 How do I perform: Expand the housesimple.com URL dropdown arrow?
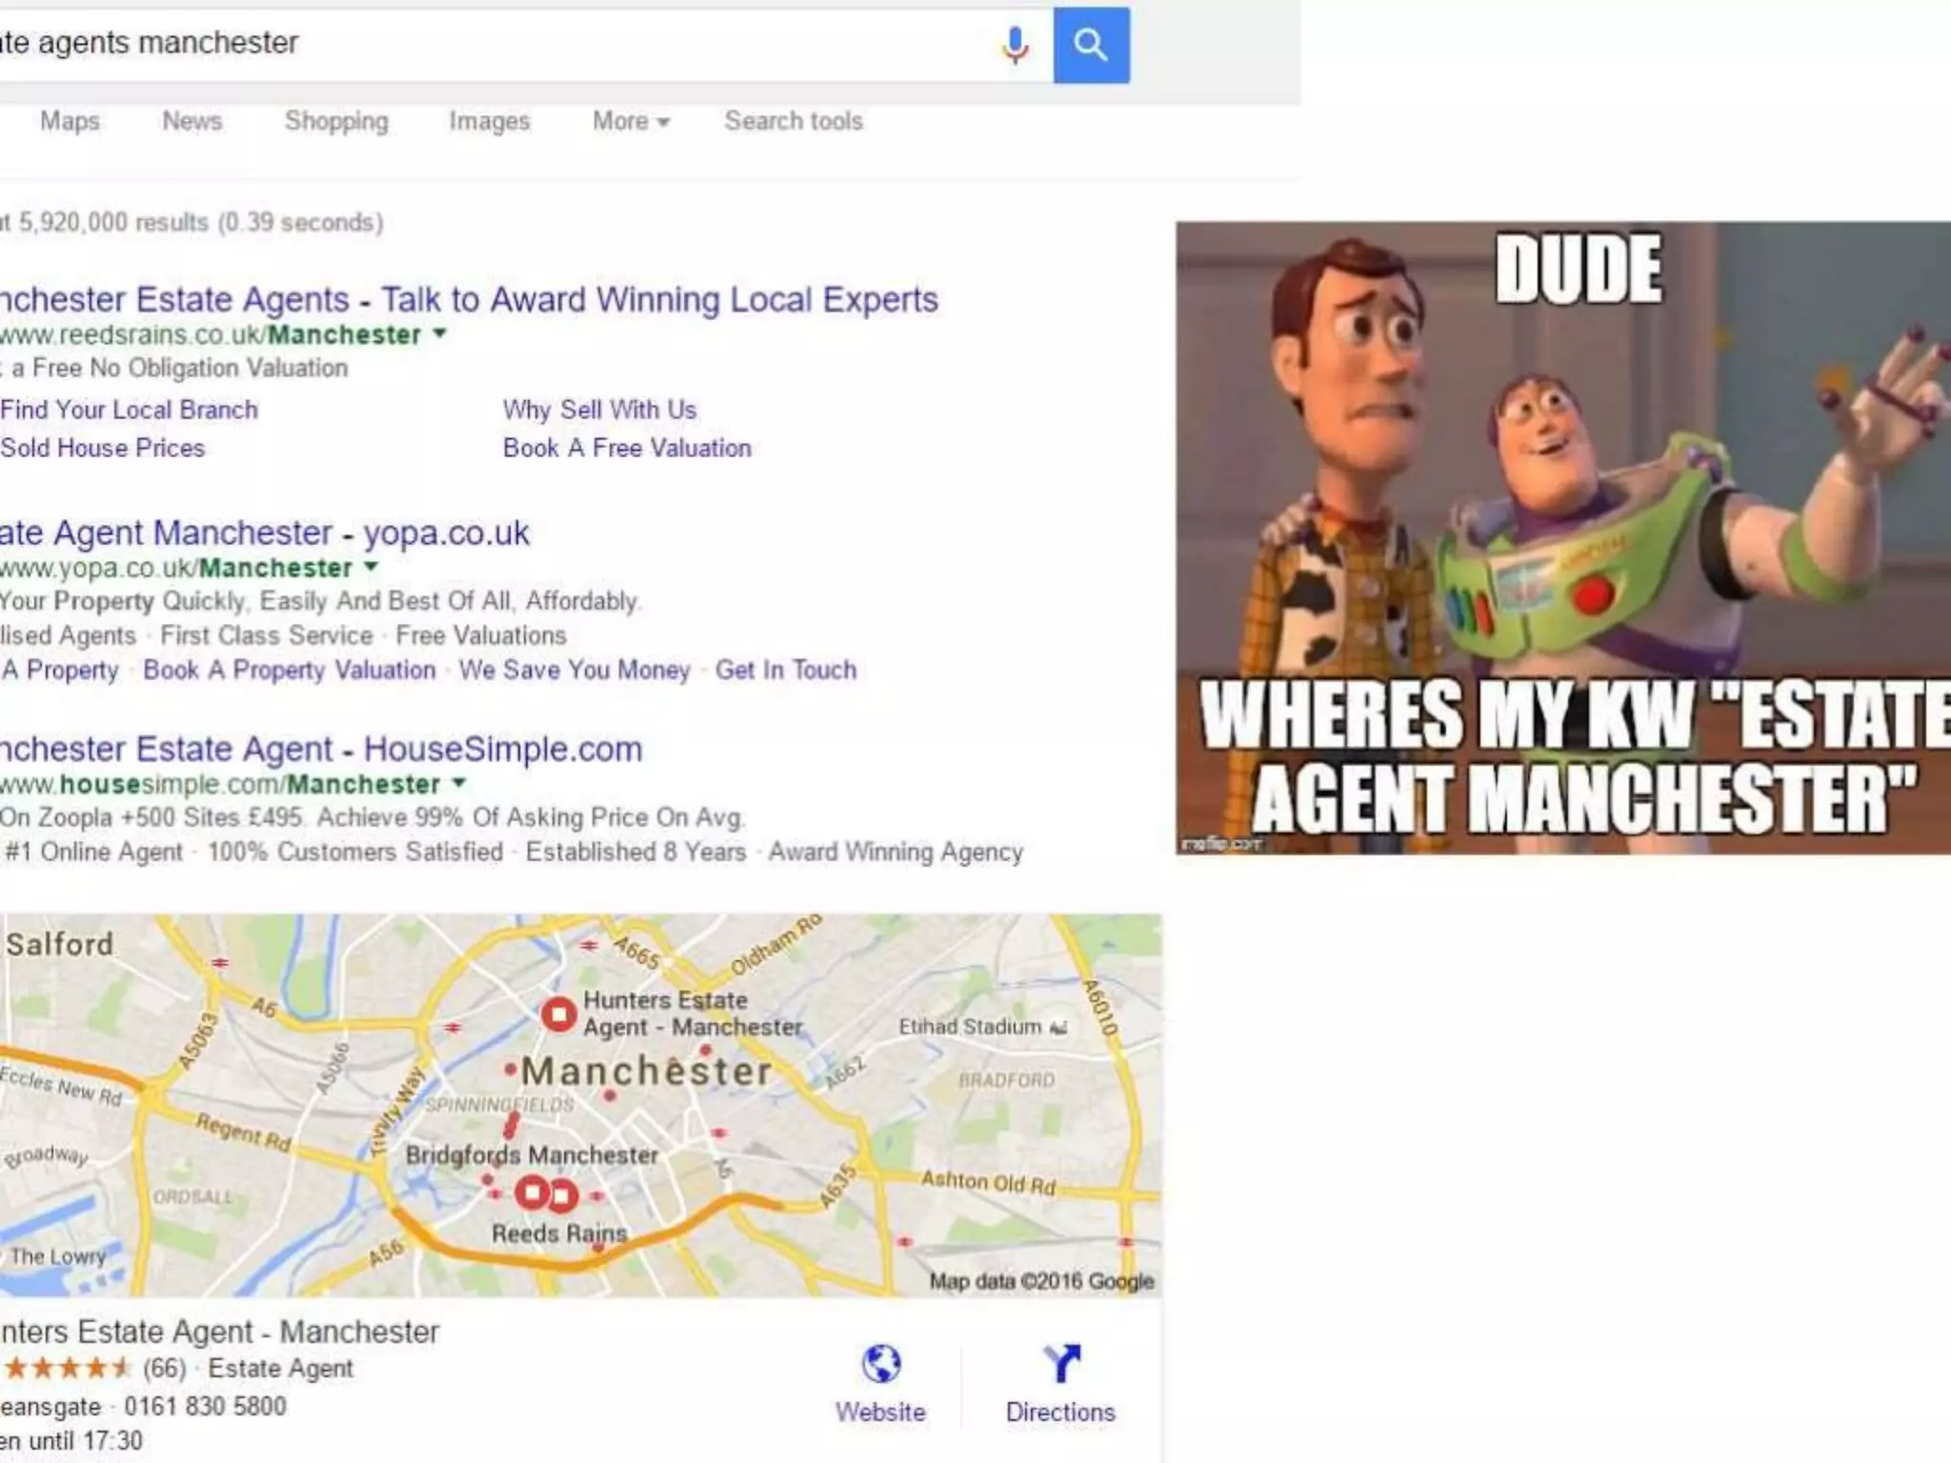[458, 783]
